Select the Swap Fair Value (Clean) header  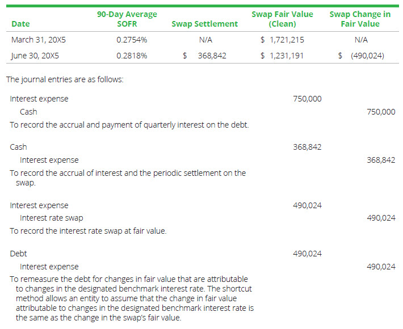pyautogui.click(x=282, y=19)
